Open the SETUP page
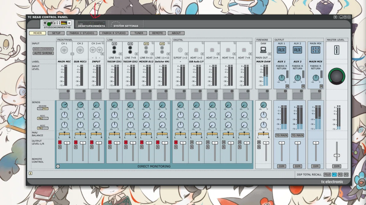The image size is (366, 205). click(x=56, y=33)
